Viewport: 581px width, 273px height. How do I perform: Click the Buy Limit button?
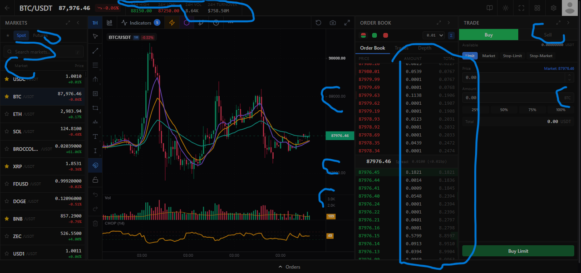tap(518, 251)
